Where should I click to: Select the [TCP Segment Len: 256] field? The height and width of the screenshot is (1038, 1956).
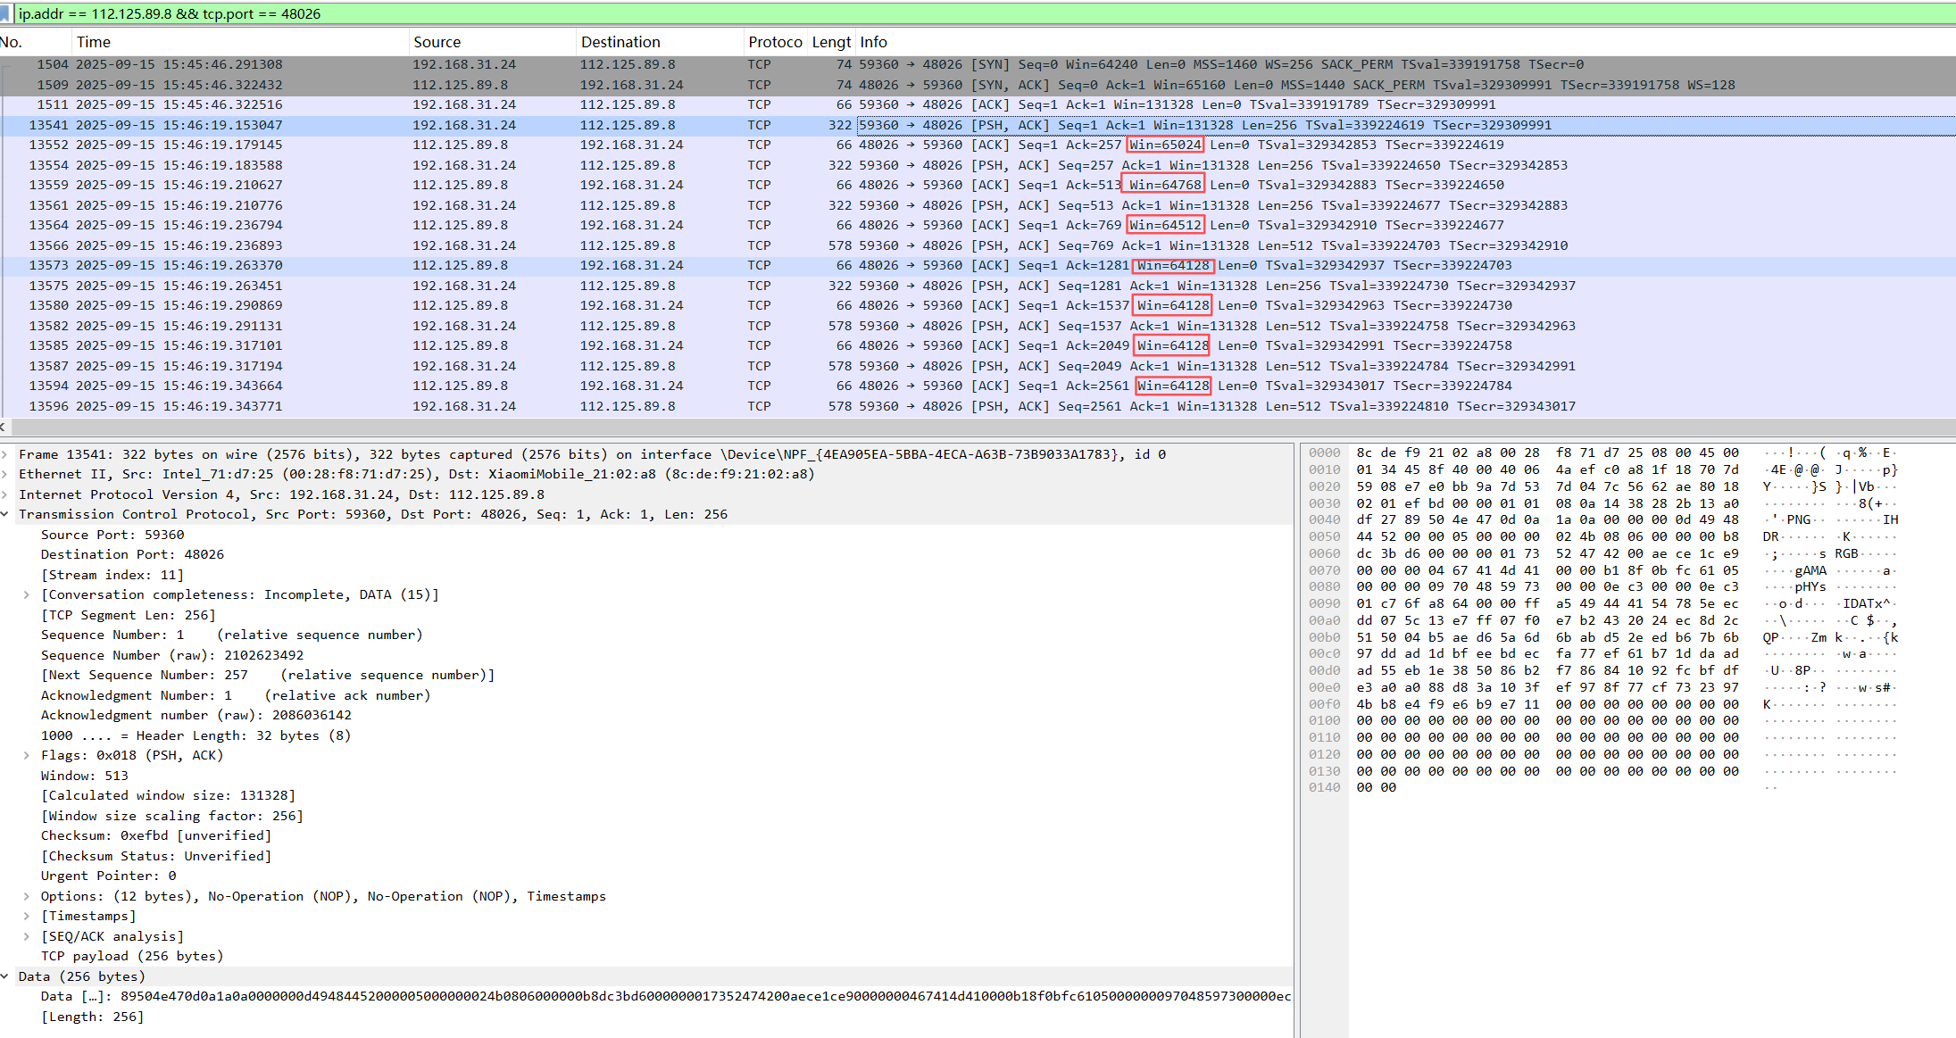pyautogui.click(x=129, y=615)
